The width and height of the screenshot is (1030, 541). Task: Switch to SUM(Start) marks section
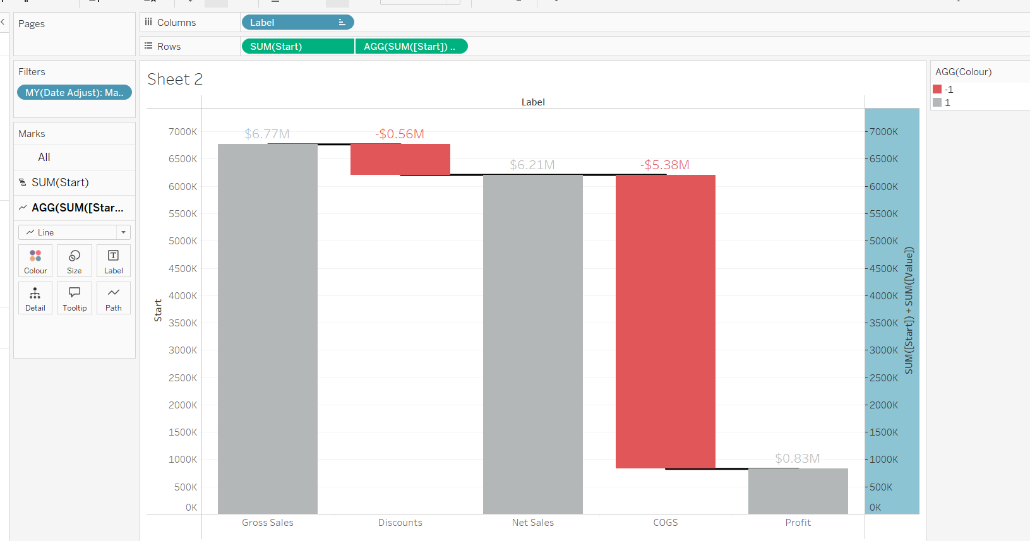pyautogui.click(x=60, y=182)
